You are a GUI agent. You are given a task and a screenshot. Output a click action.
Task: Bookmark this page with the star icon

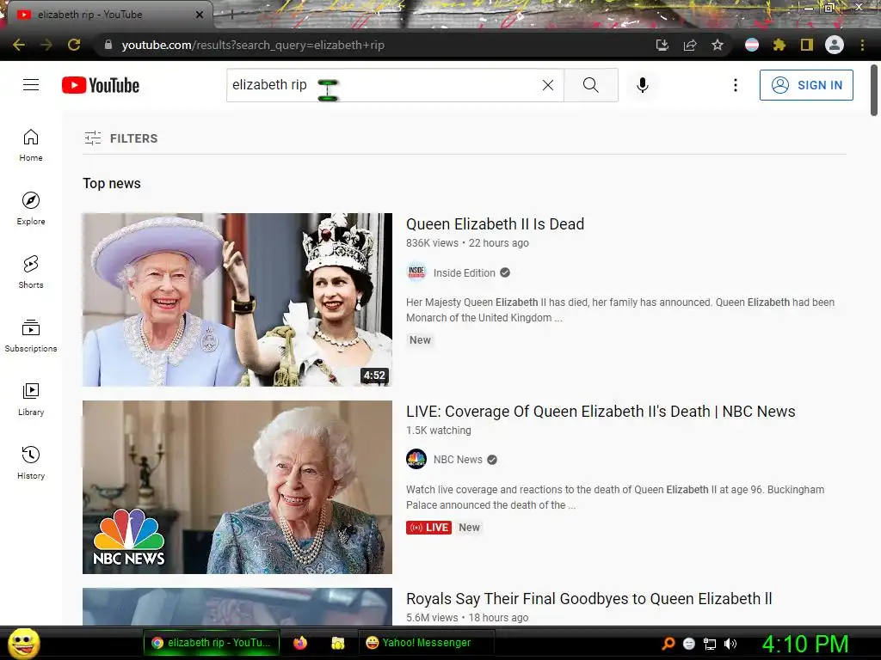717,45
